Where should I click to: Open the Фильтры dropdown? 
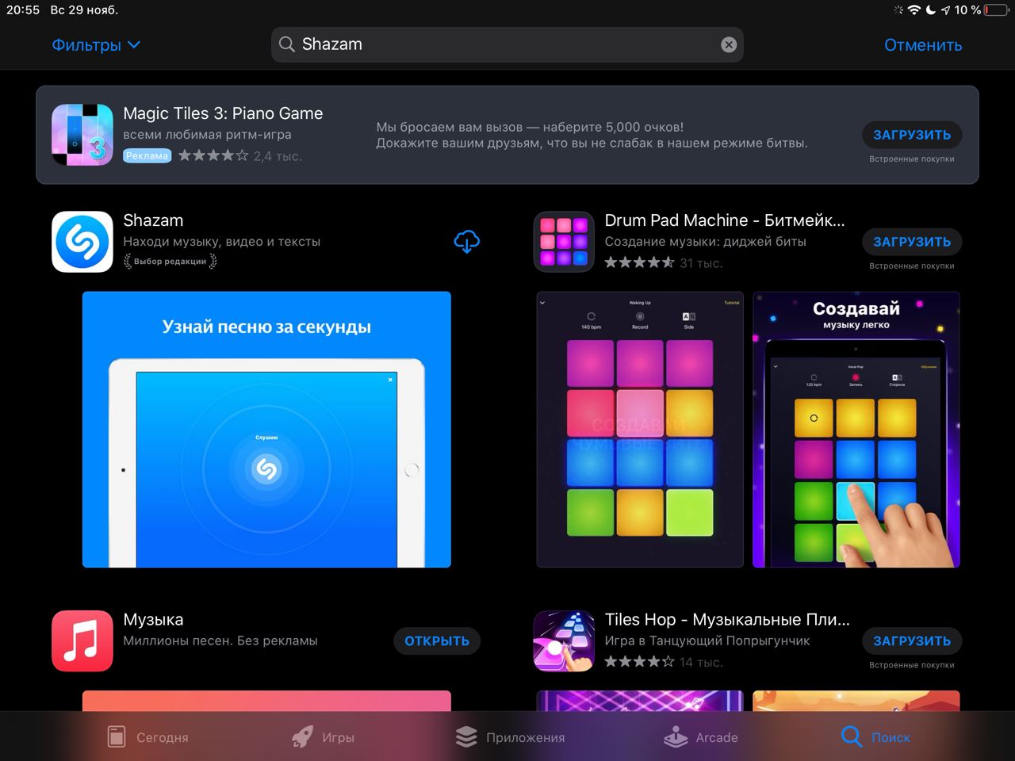coord(96,45)
